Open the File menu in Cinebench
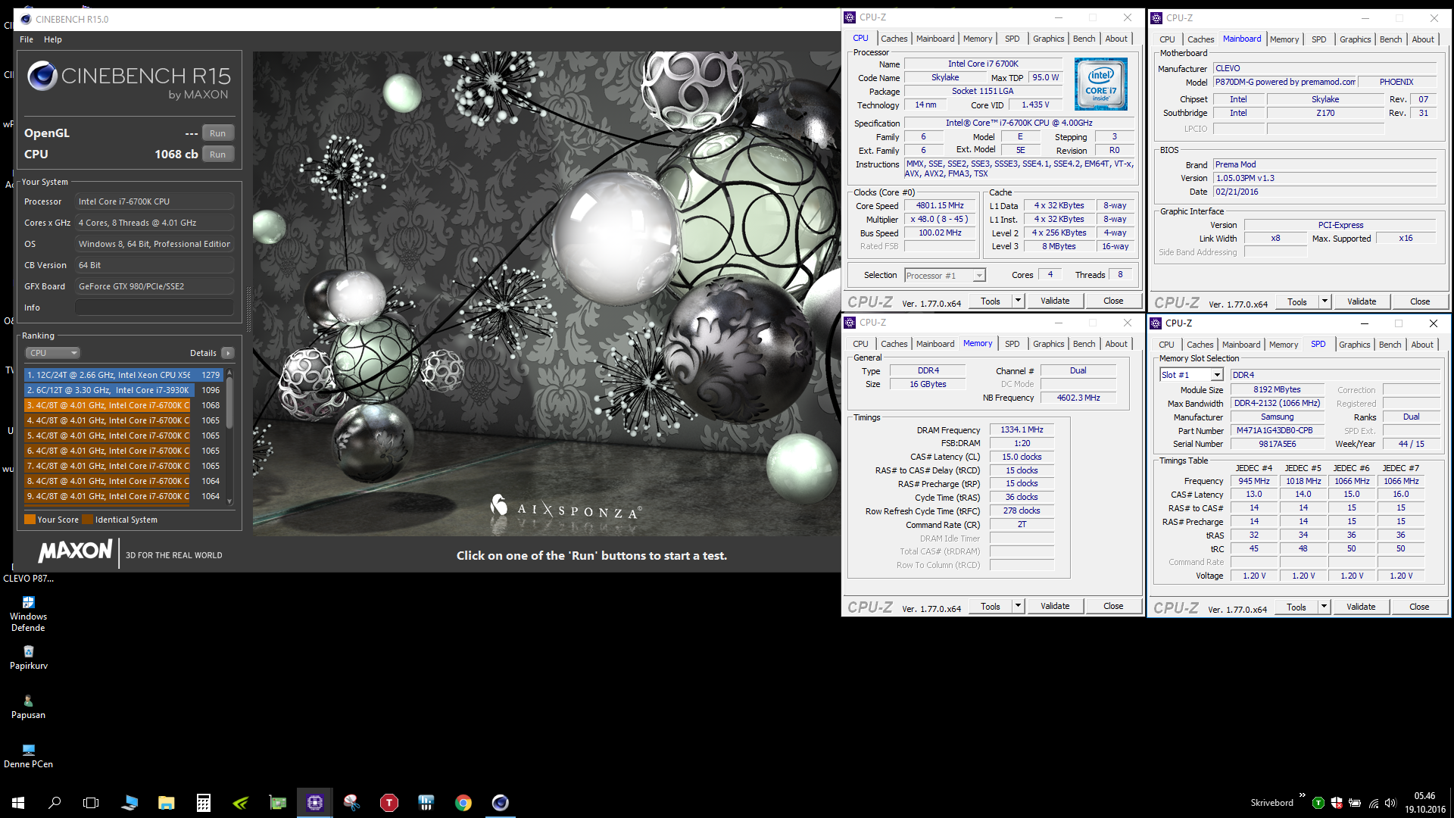This screenshot has width=1454, height=818. pyautogui.click(x=27, y=39)
